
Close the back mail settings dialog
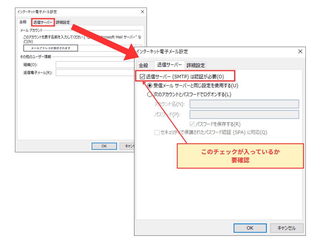coord(142,11)
